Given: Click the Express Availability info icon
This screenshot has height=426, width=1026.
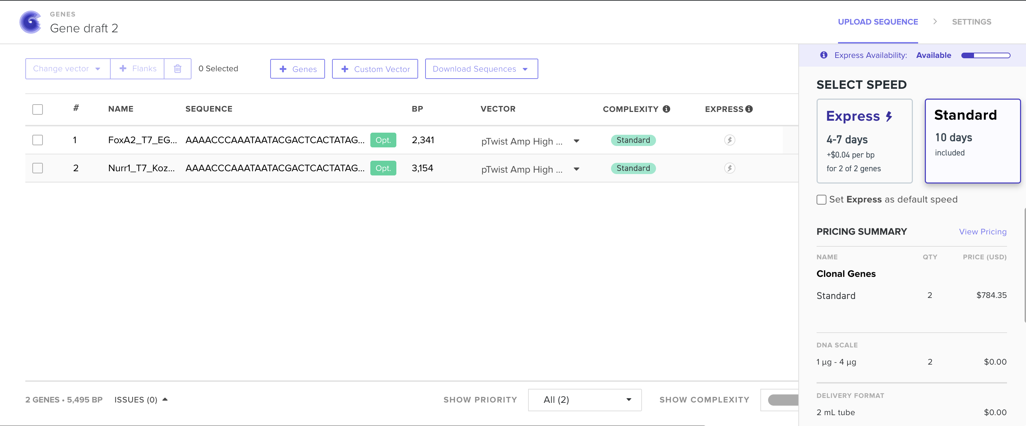Looking at the screenshot, I should pyautogui.click(x=824, y=55).
